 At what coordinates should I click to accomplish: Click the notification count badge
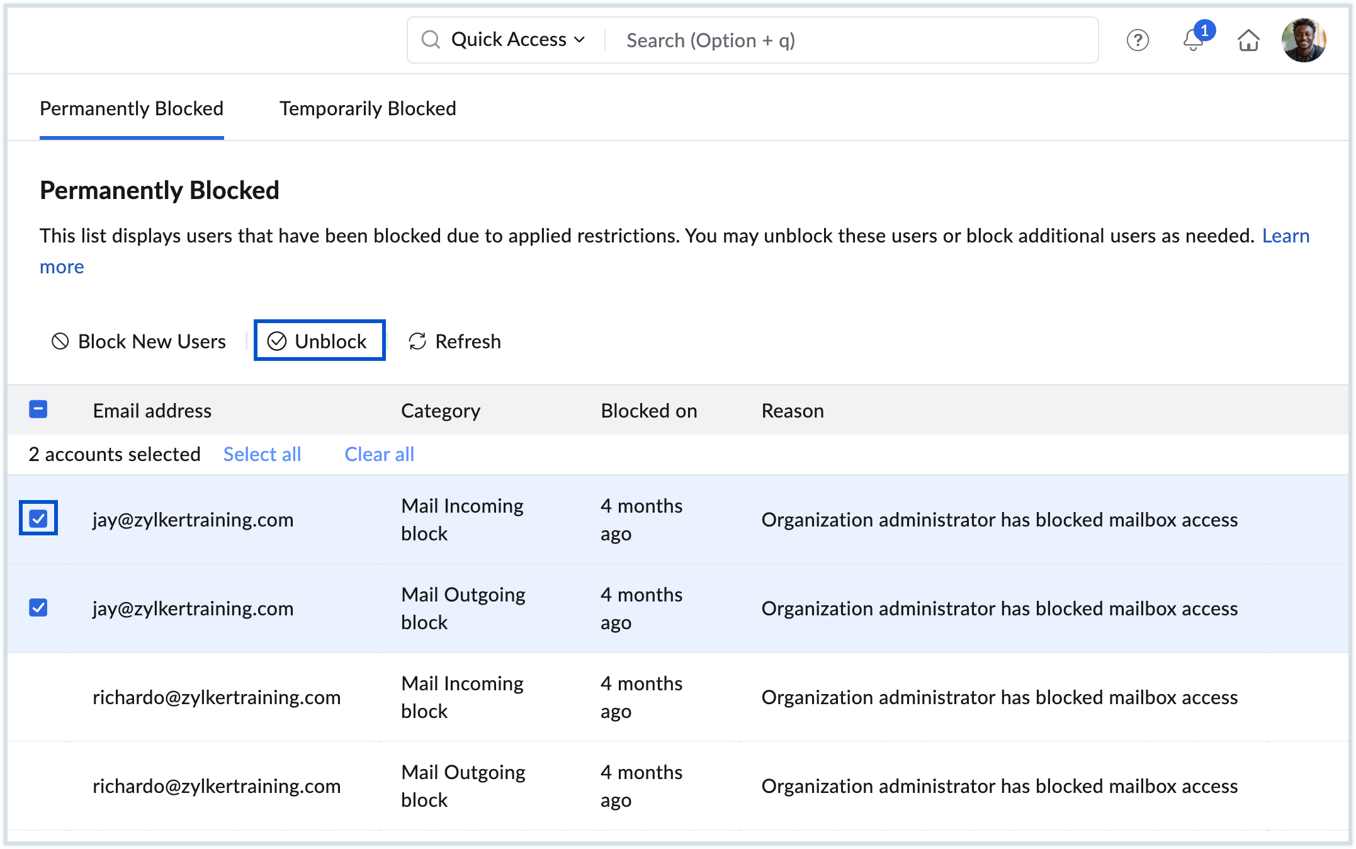tap(1204, 30)
